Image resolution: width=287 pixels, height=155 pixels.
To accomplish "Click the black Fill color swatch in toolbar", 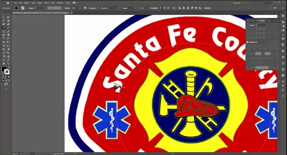I will (4, 69).
